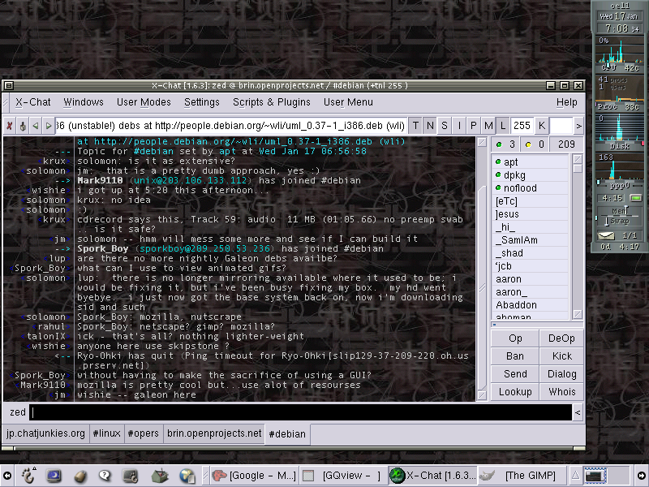Image resolution: width=649 pixels, height=487 pixels.
Task: Click the green ppp0 connection button
Action: (x=635, y=197)
